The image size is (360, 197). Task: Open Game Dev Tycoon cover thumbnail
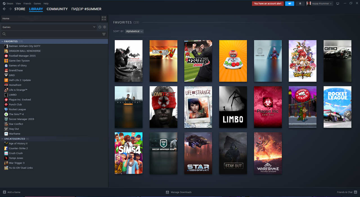pos(233,61)
